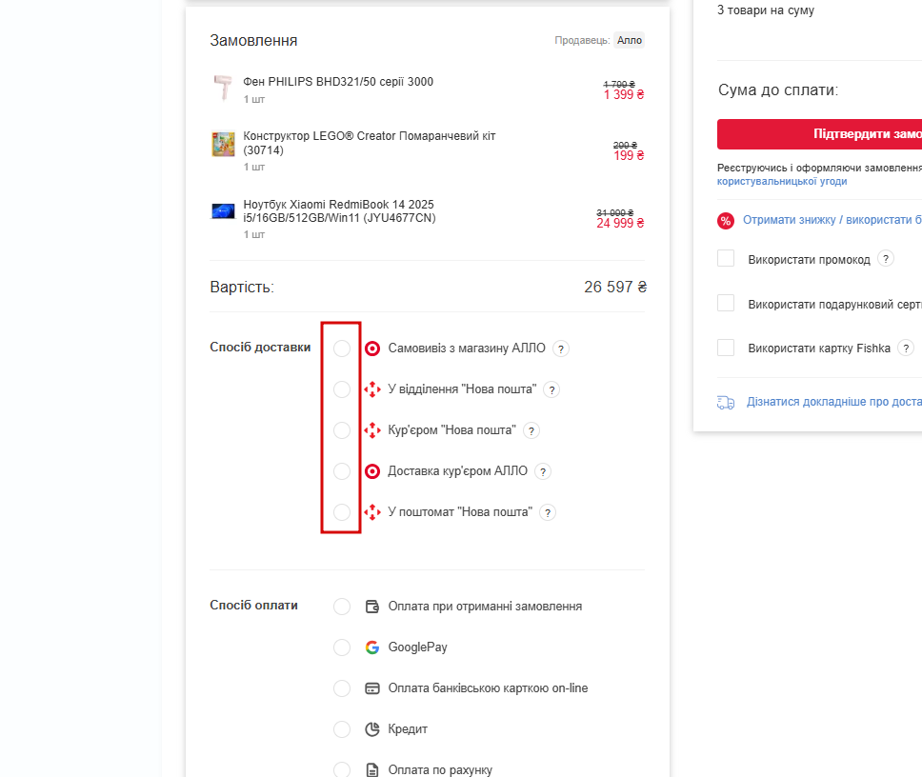Select Nova Poshta courier delivery radio button
922x777 pixels.
(x=342, y=430)
